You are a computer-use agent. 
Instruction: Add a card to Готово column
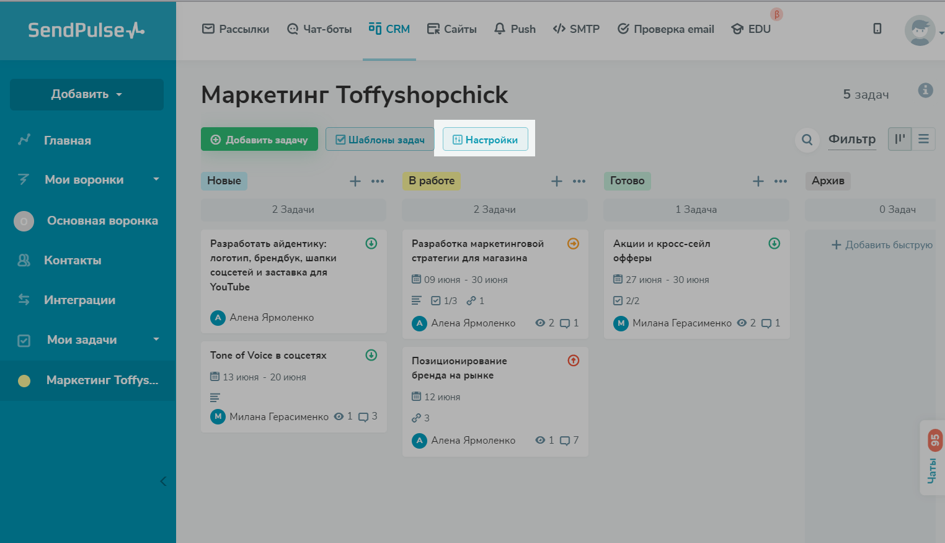pyautogui.click(x=758, y=181)
